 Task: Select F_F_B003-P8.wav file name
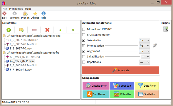pos(21,70)
